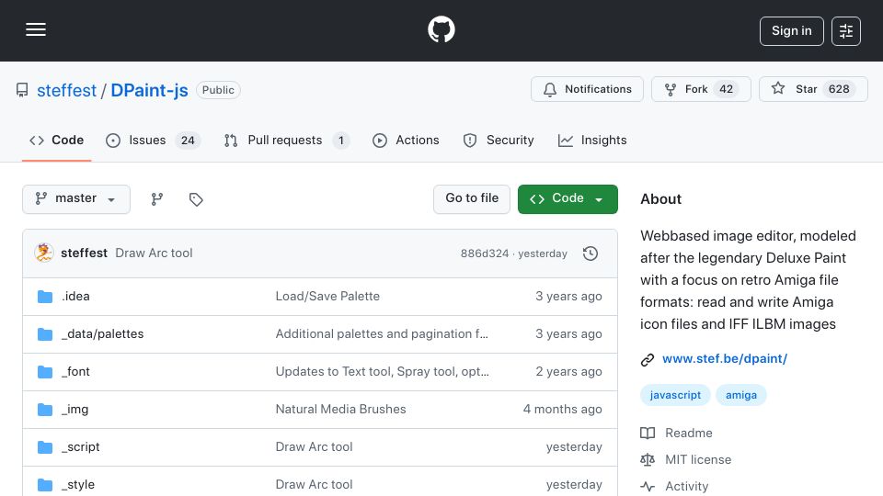
Task: Click the Activity pulse icon
Action: [648, 487]
